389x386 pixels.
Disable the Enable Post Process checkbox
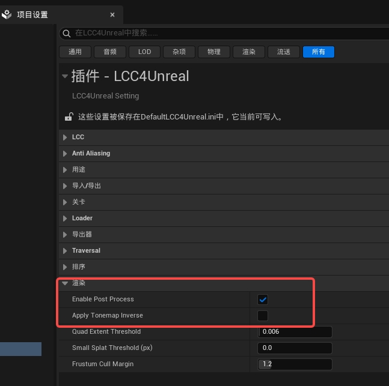tap(263, 300)
